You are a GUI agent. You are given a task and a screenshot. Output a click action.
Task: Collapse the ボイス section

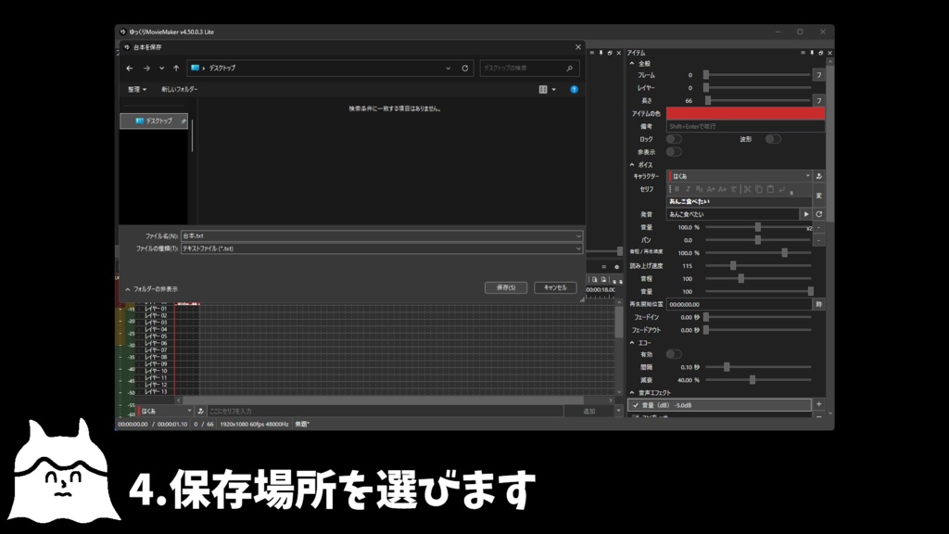(x=632, y=165)
